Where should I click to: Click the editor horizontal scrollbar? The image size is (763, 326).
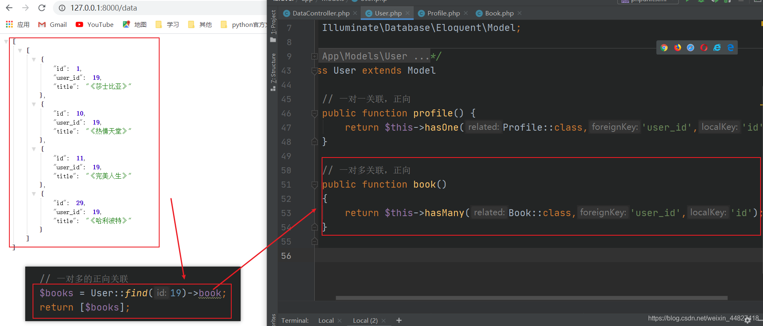point(531,298)
